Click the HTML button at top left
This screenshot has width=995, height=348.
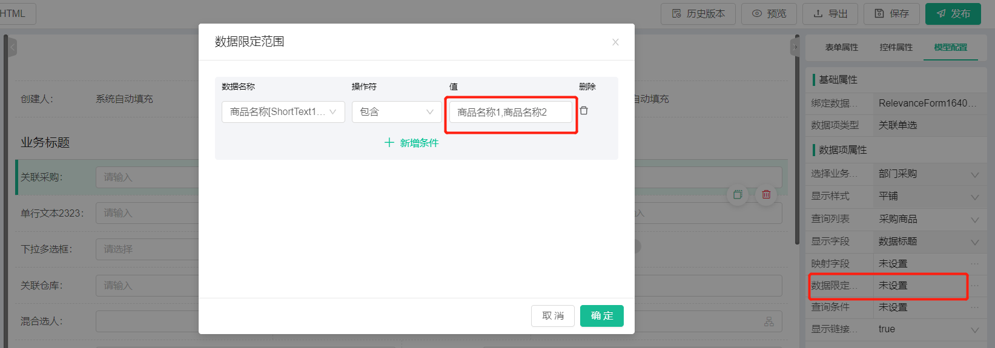(16, 13)
